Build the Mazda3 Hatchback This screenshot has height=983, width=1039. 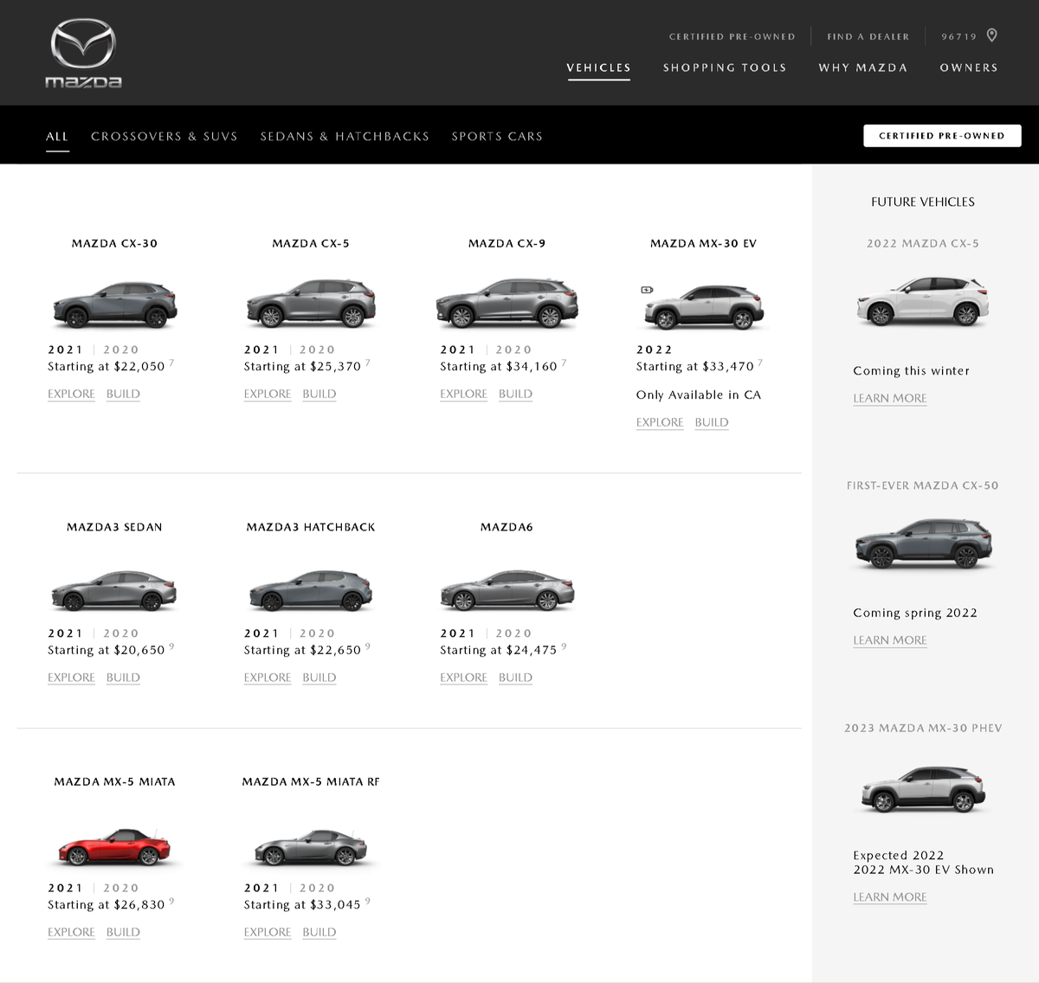(319, 678)
